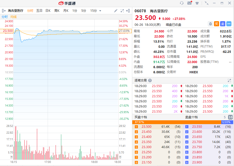This screenshot has width=234, height=166.
Task: Click the 2K volume trade row
Action: pyautogui.click(x=158, y=112)
